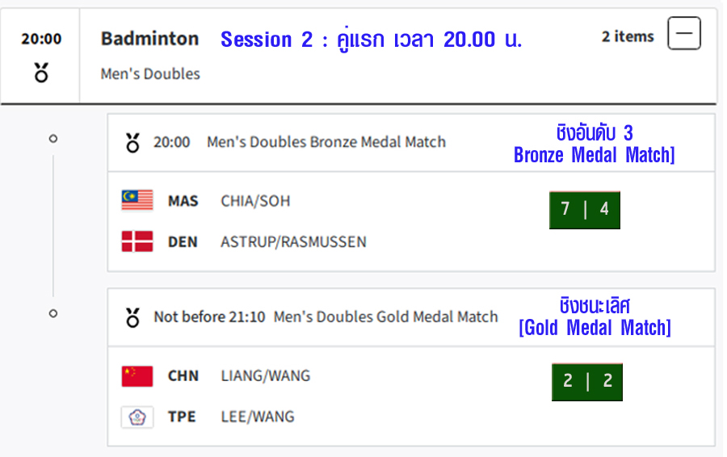The width and height of the screenshot is (727, 457).
Task: Click the China flag icon
Action: [137, 376]
